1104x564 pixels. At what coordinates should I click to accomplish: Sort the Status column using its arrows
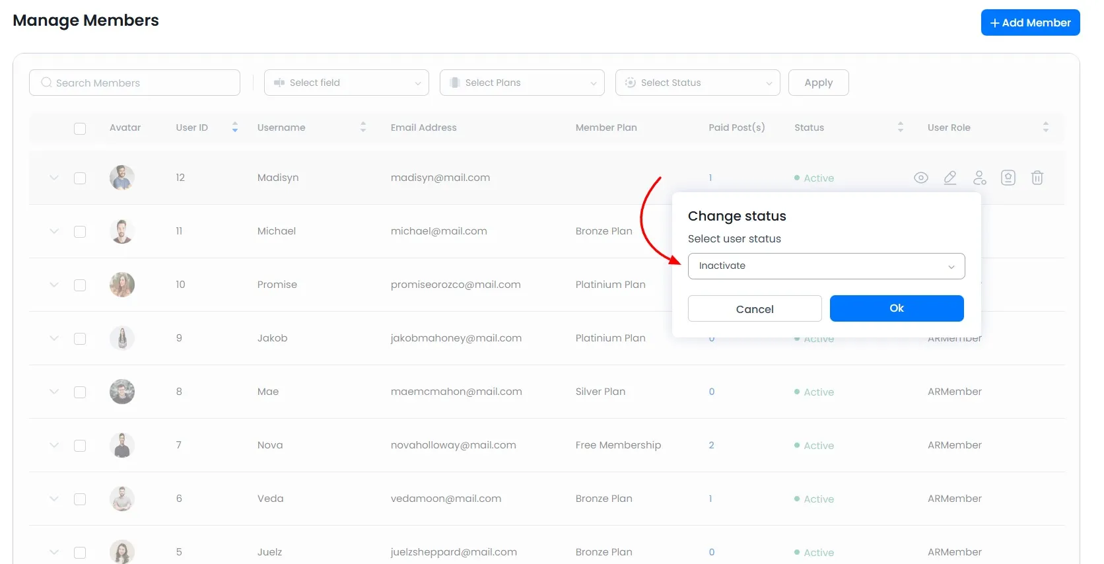tap(900, 127)
